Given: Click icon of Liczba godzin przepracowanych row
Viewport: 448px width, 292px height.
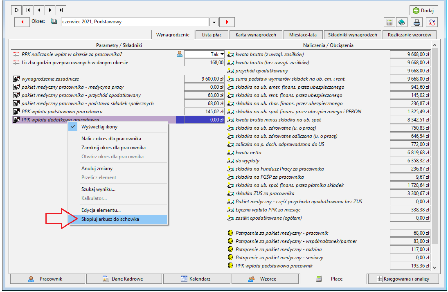Looking at the screenshot, I should (x=16, y=62).
